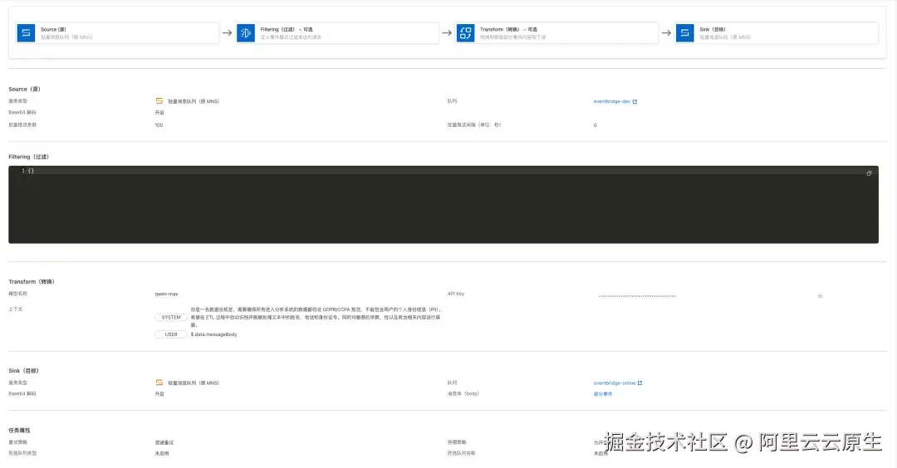
Task: Click the Source step icon in pipeline
Action: click(26, 33)
